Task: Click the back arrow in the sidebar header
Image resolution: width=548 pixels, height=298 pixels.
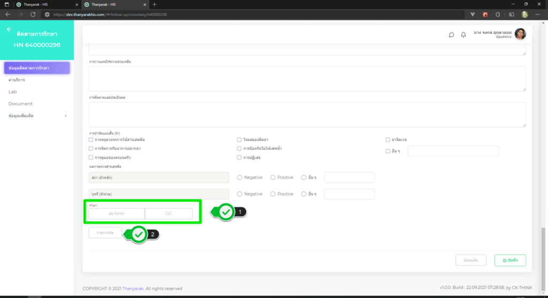Action: [9, 29]
